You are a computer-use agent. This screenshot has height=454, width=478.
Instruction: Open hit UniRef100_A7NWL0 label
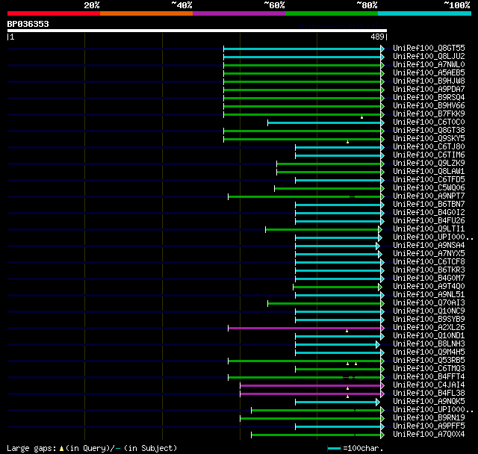click(x=429, y=65)
